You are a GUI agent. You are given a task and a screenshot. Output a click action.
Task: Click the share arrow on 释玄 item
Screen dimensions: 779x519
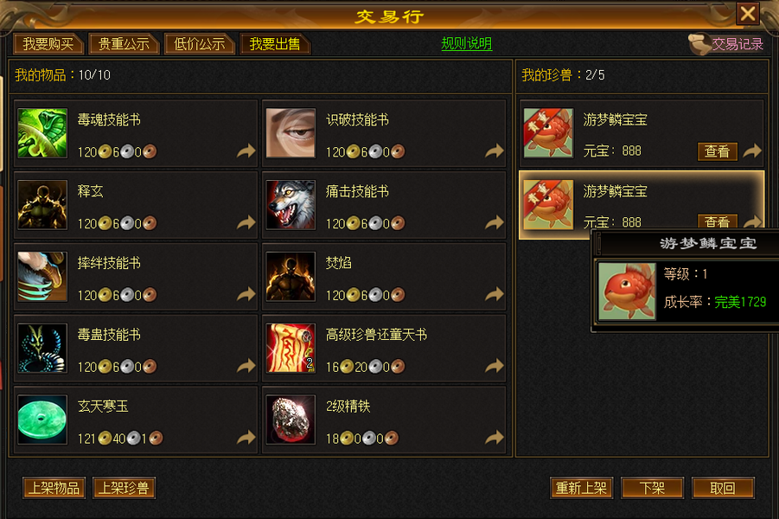pos(246,222)
